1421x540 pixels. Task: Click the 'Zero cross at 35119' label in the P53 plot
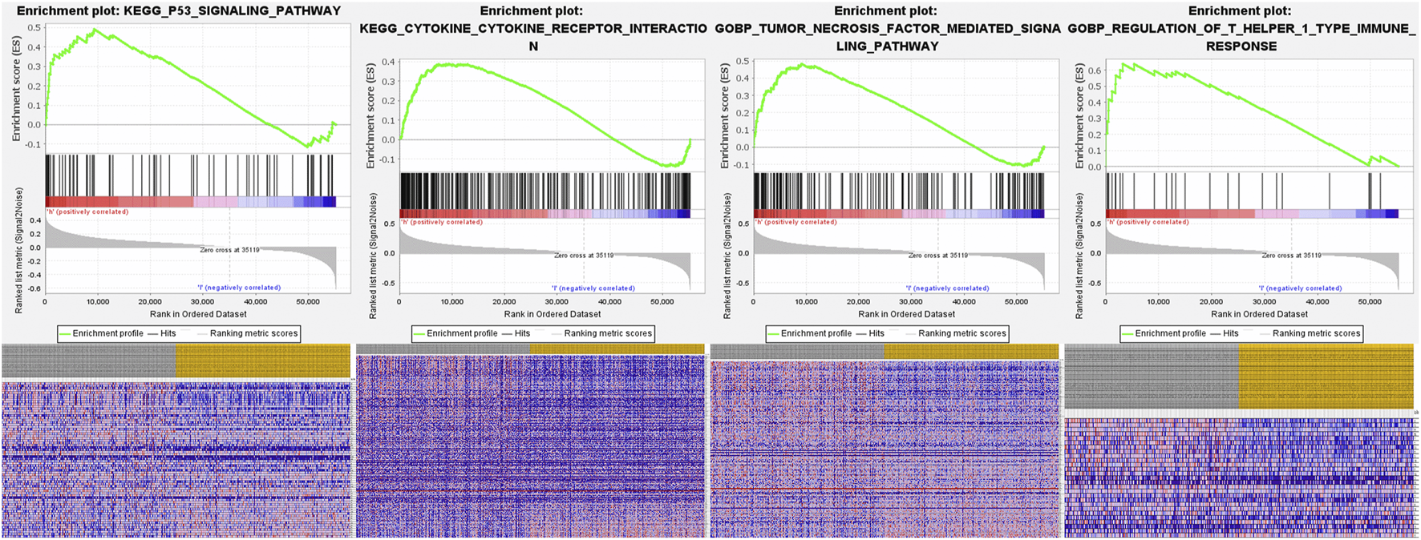coord(229,250)
